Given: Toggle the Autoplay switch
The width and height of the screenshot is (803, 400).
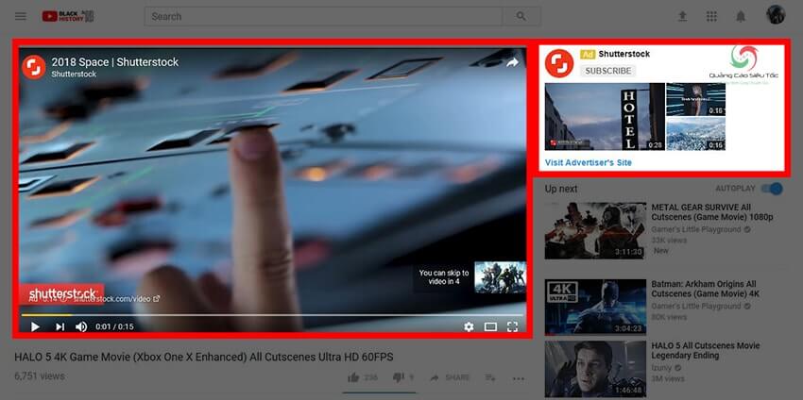Looking at the screenshot, I should pyautogui.click(x=774, y=189).
